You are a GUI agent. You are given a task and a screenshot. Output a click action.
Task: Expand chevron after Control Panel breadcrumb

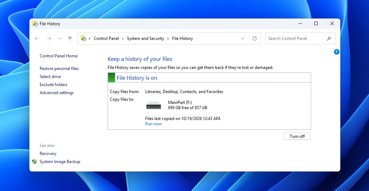(123, 38)
